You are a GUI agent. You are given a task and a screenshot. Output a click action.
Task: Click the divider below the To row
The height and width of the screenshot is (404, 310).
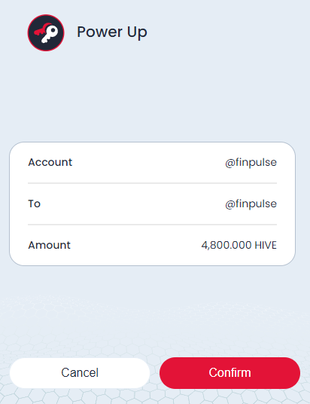(152, 225)
